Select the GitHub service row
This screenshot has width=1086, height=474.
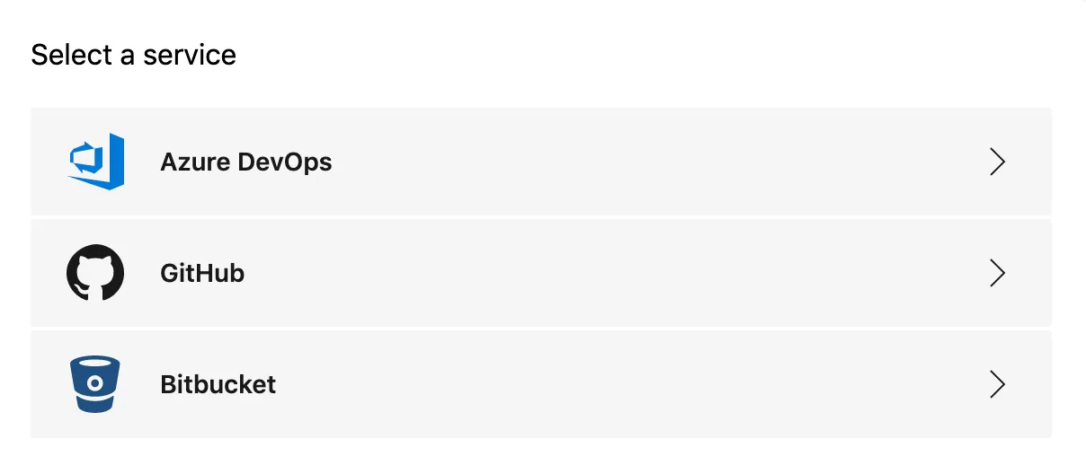coord(541,273)
